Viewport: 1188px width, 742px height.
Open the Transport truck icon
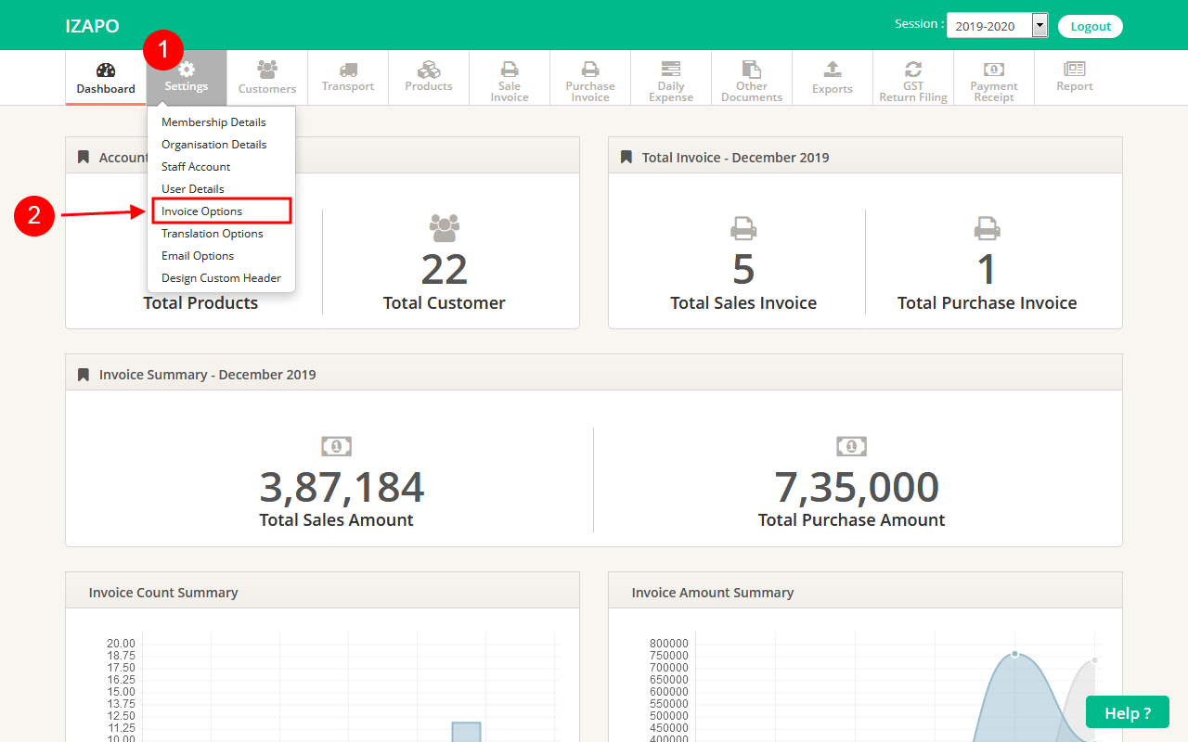point(348,70)
